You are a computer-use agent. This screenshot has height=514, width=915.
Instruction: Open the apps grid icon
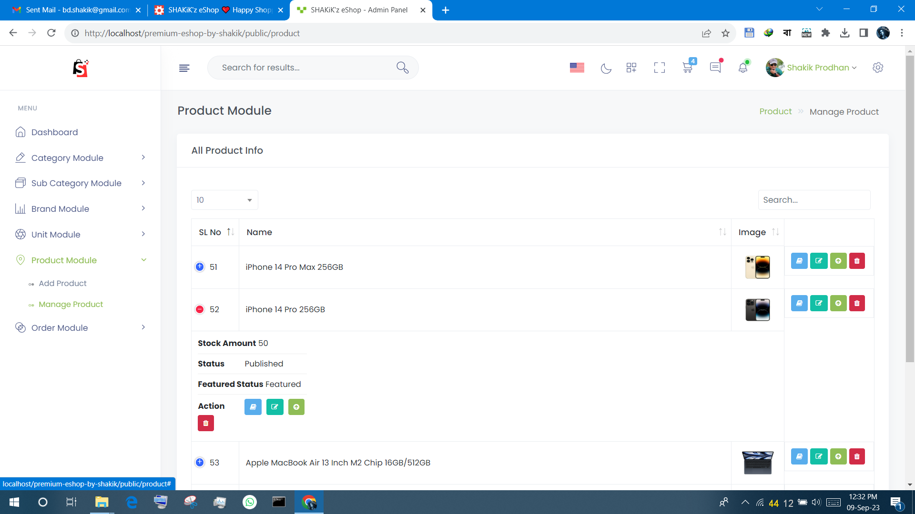[631, 68]
